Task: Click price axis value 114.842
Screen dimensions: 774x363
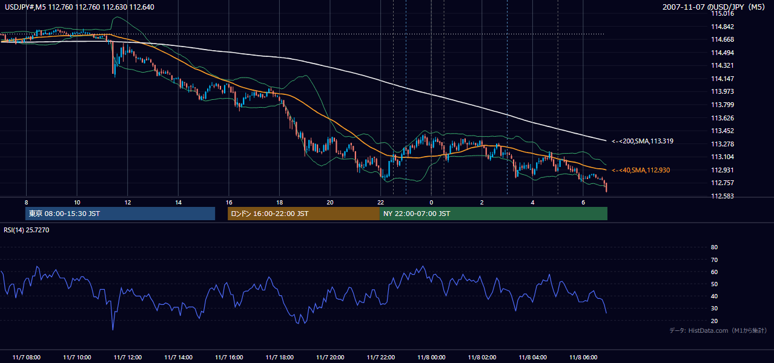Action: click(723, 27)
